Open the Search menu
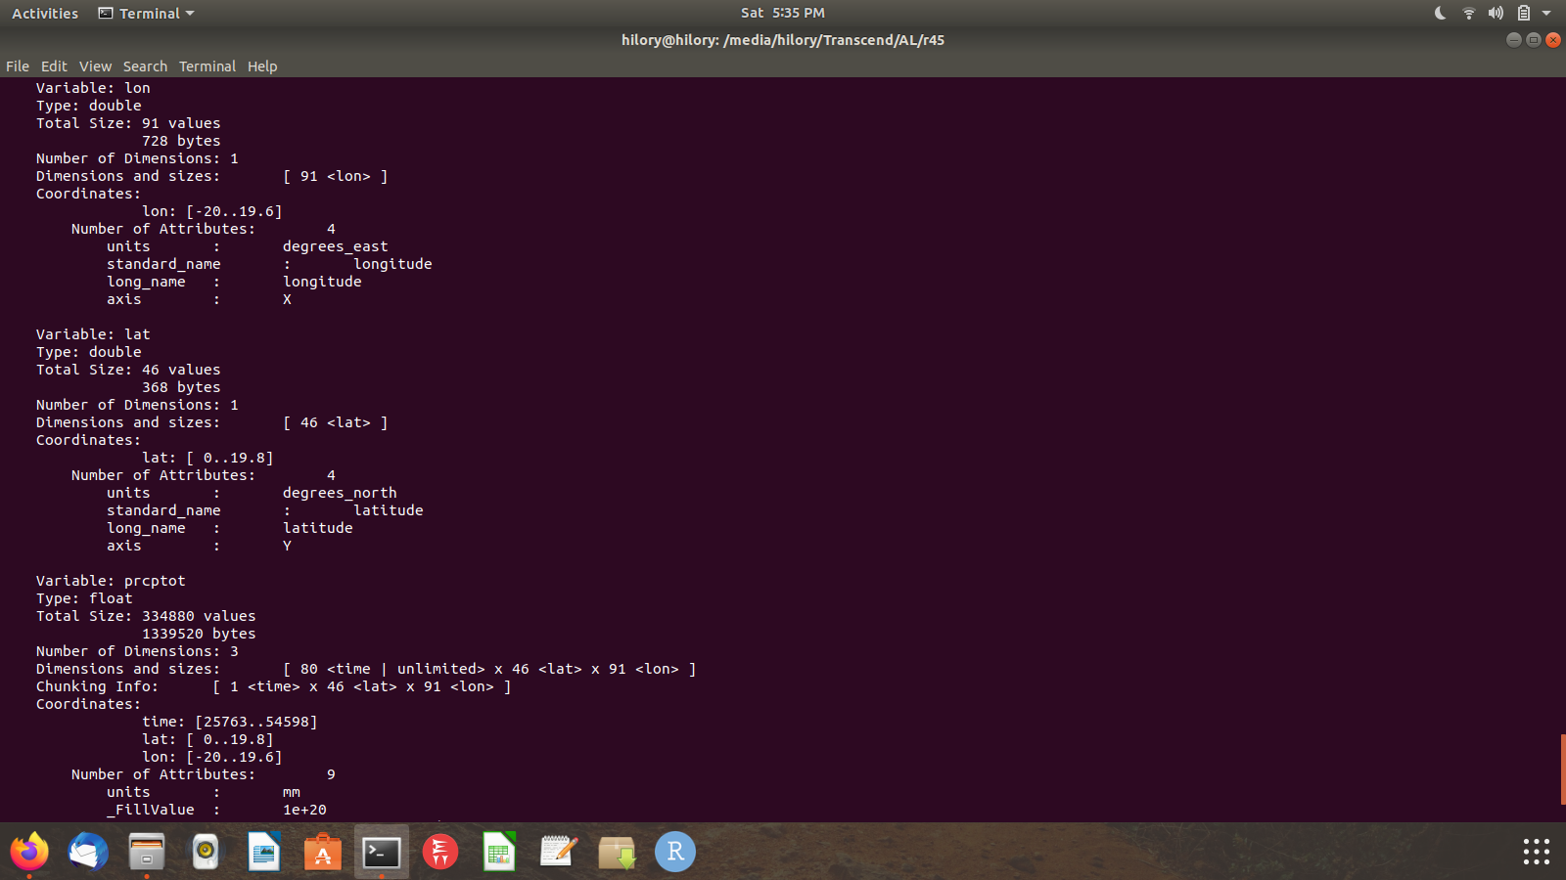Image resolution: width=1566 pixels, height=880 pixels. [145, 66]
